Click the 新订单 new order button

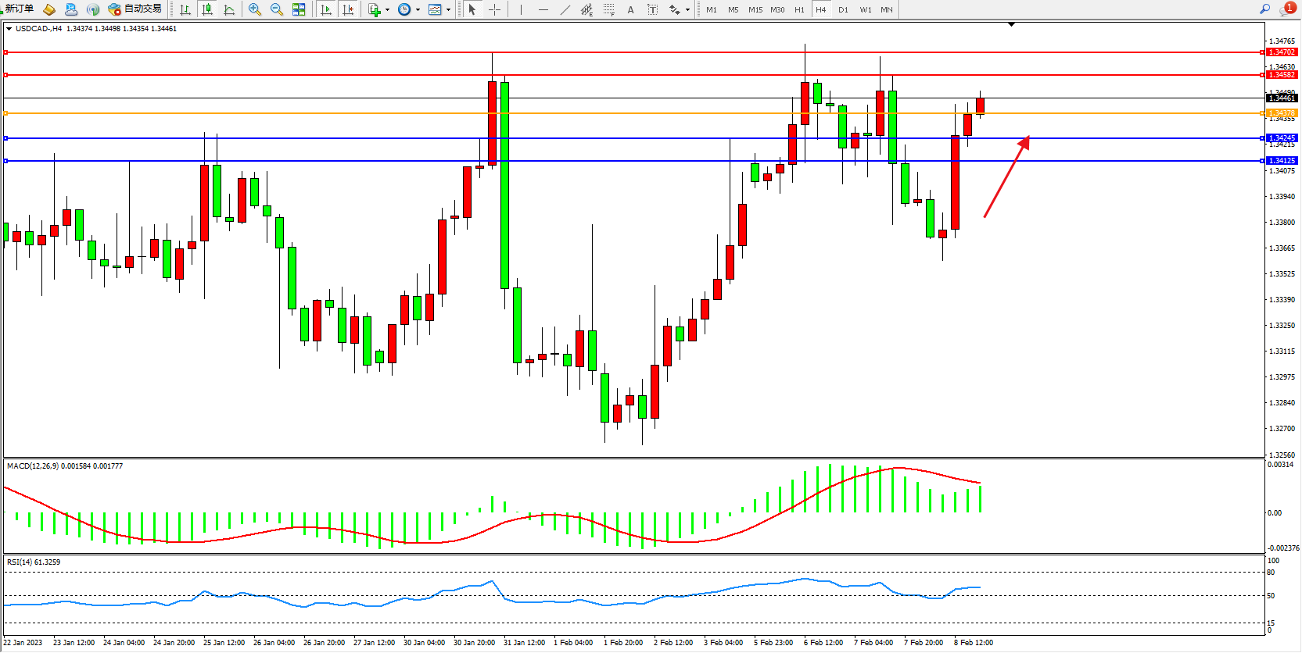pos(17,9)
